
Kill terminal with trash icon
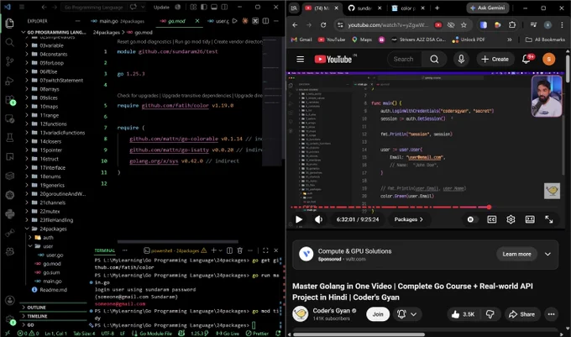(x=240, y=250)
